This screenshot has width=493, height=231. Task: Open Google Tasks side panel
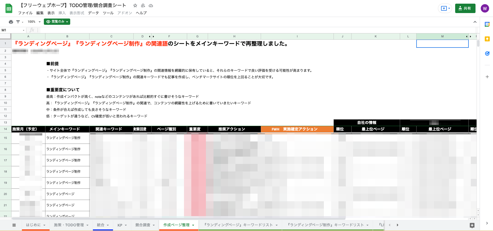487,54
